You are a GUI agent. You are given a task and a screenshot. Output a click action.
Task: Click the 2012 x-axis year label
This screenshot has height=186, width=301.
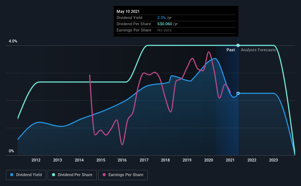click(36, 160)
